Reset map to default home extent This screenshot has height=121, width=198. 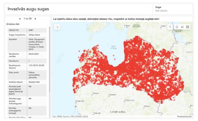tap(177, 27)
